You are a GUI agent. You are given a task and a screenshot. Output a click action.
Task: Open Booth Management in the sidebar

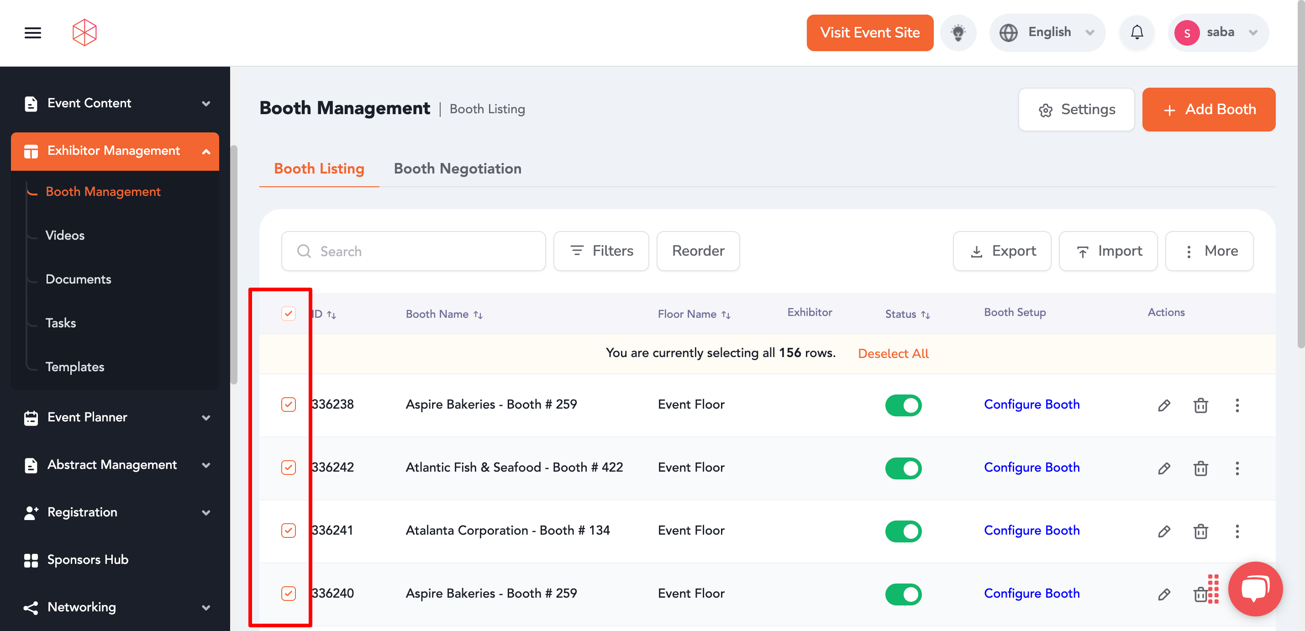103,191
